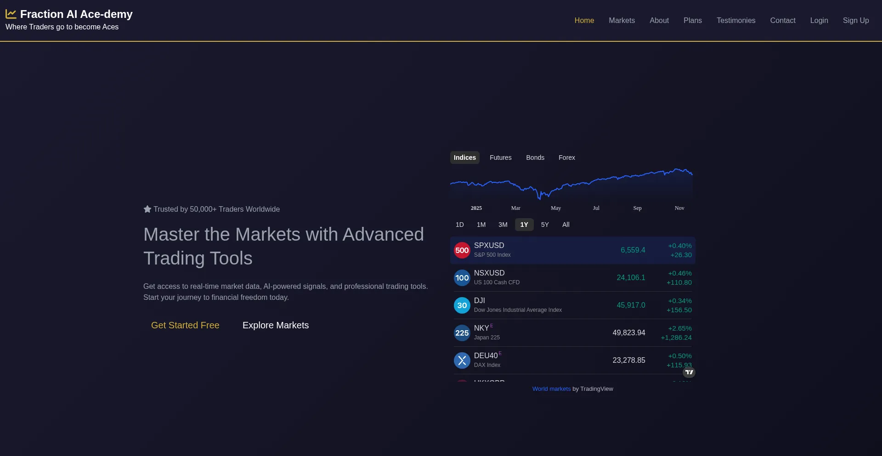Click the Fraction AI chart logo icon

point(11,14)
